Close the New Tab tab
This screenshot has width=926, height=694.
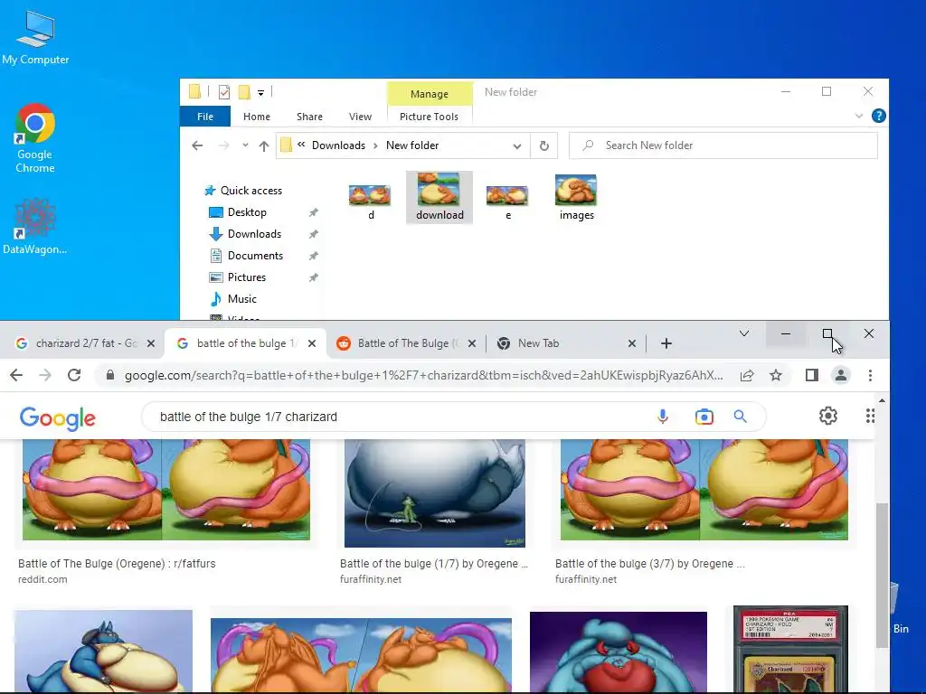[632, 343]
